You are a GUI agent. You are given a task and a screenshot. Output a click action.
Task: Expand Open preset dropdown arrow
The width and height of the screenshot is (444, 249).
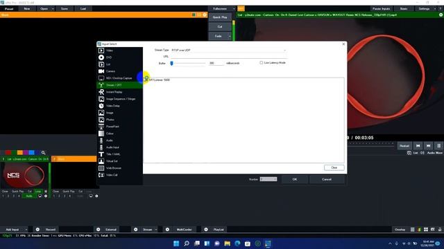click(x=53, y=9)
